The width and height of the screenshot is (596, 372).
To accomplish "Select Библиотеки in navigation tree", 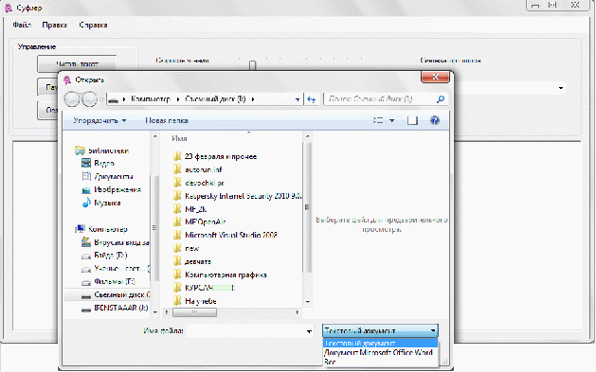I will tap(102, 151).
